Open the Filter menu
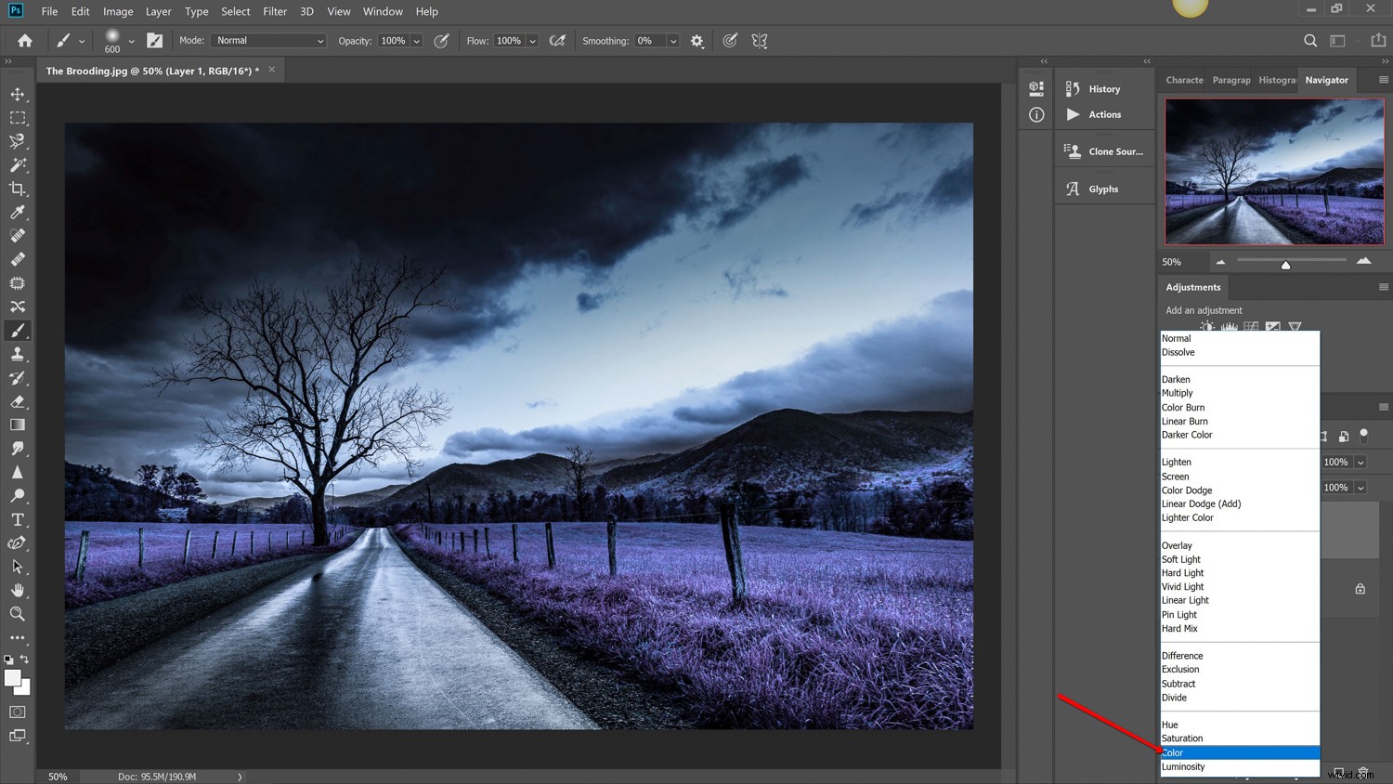Viewport: 1393px width, 784px height. 274,11
